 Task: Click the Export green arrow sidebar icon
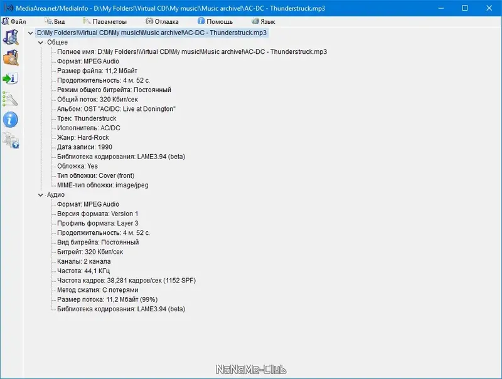tap(11, 78)
